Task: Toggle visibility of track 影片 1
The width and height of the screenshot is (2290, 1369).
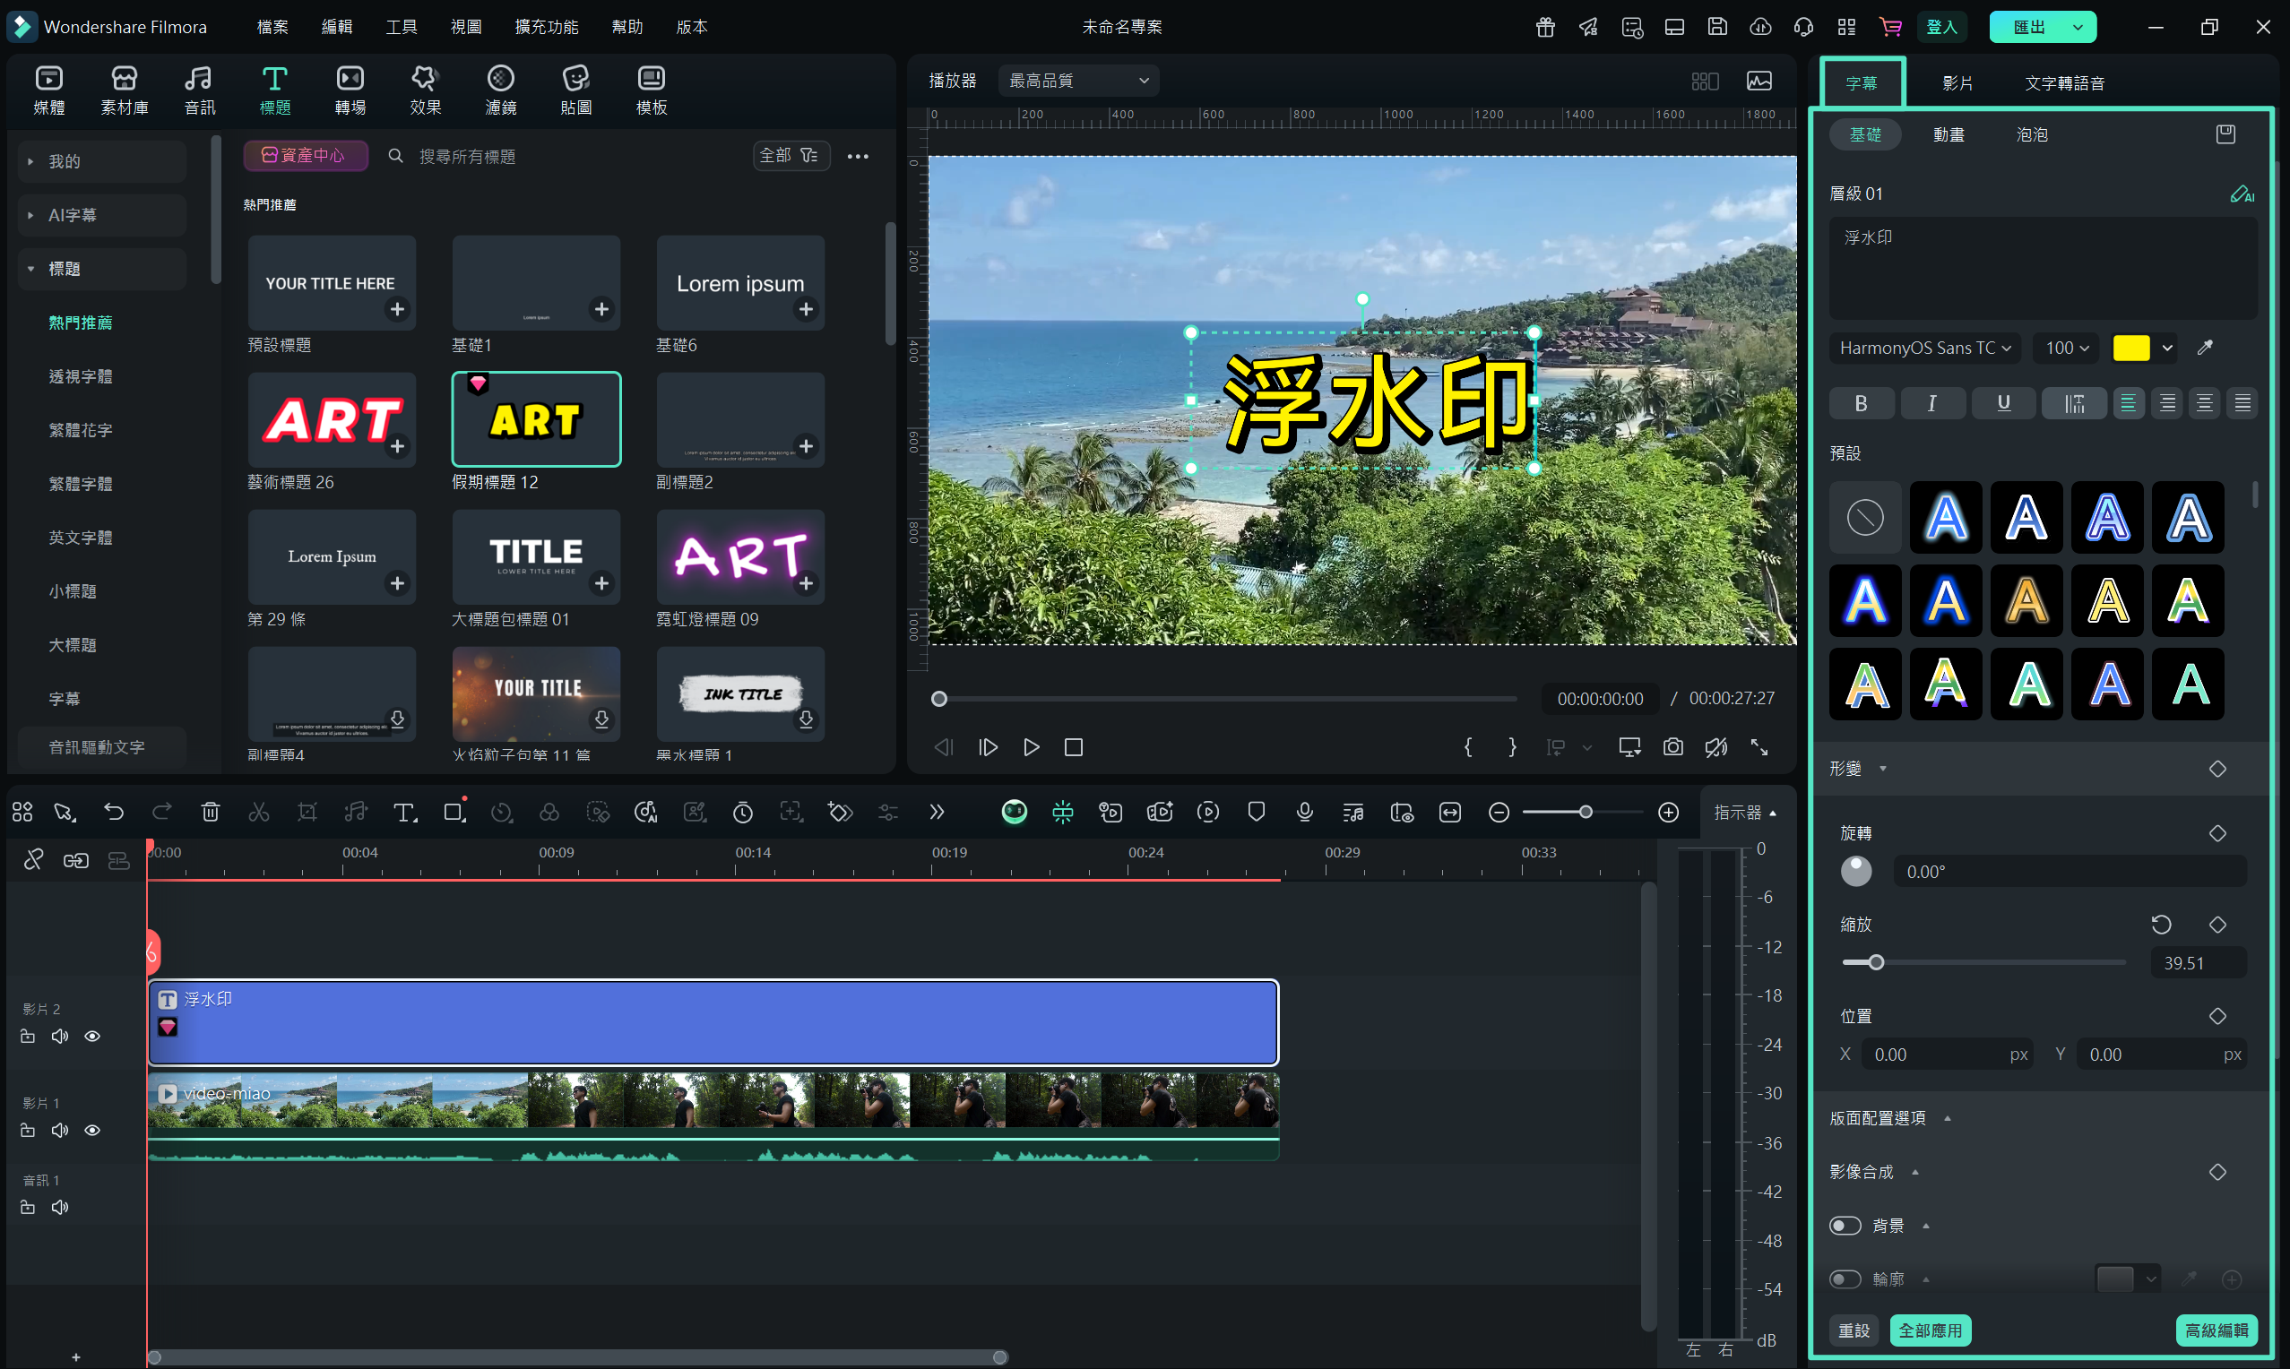Action: pyautogui.click(x=92, y=1129)
